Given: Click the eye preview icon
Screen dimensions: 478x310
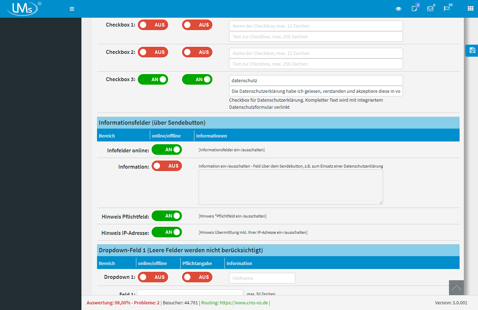Looking at the screenshot, I should pos(398,9).
